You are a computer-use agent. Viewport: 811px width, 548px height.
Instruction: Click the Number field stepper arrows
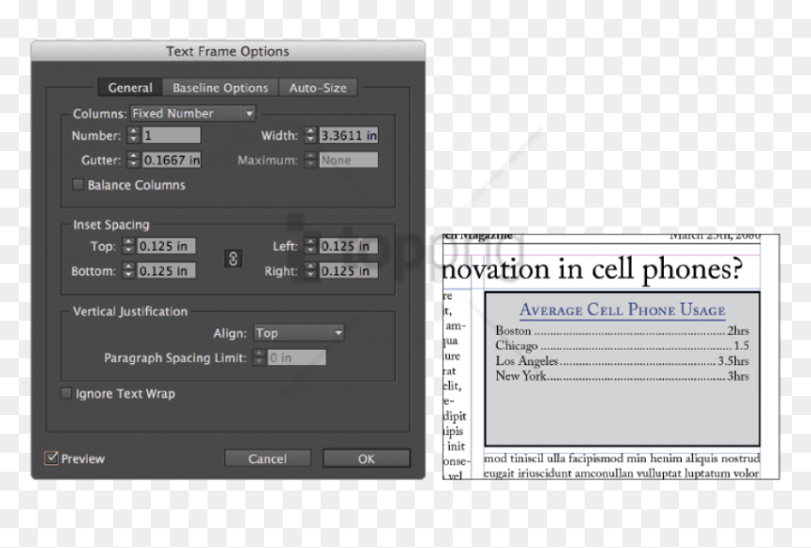point(134,136)
